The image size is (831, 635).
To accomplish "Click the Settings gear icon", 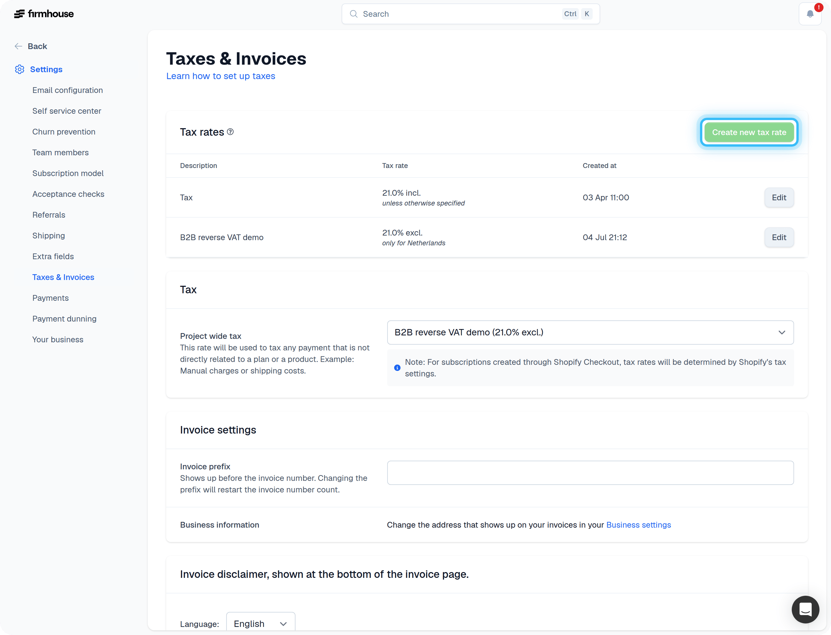I will click(x=20, y=69).
